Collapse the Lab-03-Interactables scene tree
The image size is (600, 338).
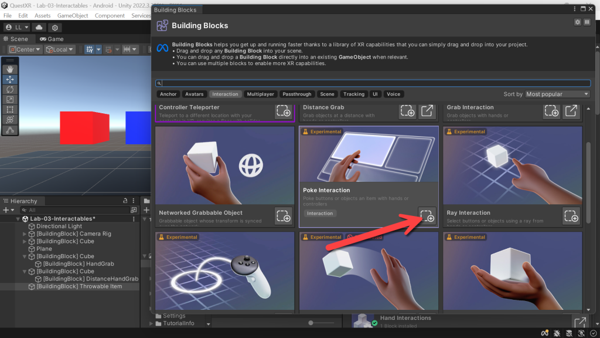pyautogui.click(x=18, y=219)
